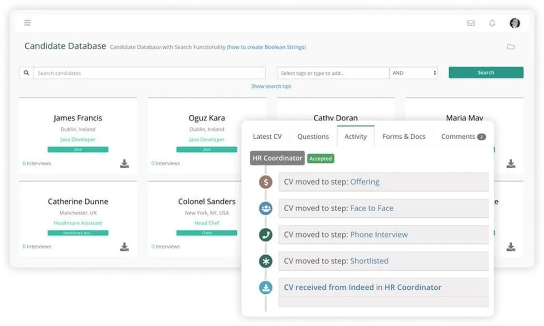544x326 pixels.
Task: Switch to the Latest CV tab
Action: [267, 136]
